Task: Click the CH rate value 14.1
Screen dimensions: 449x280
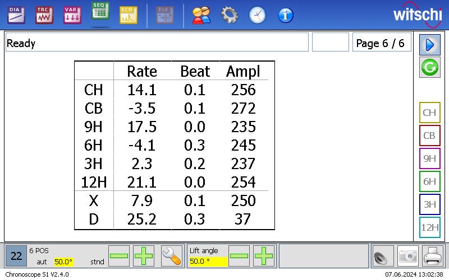Action: click(x=142, y=90)
